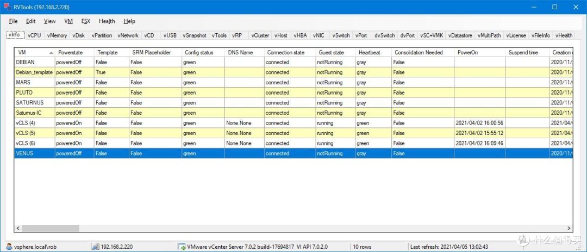Open the Edit menu

[x=30, y=21]
